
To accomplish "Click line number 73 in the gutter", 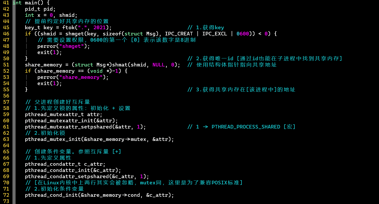I will click(6, 201).
